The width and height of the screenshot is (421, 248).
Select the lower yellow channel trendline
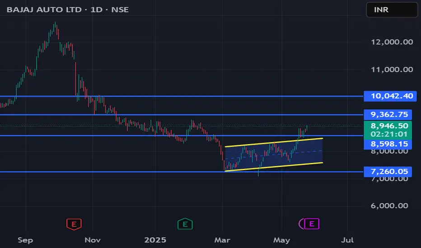[274, 167]
